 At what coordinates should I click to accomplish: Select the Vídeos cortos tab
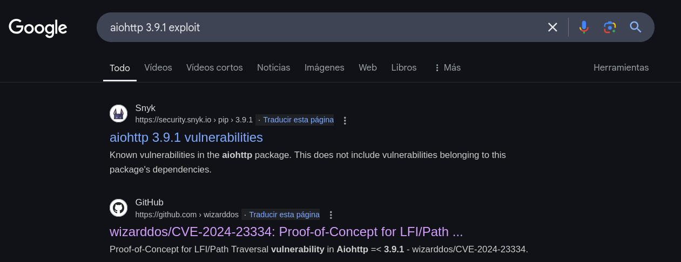(214, 68)
